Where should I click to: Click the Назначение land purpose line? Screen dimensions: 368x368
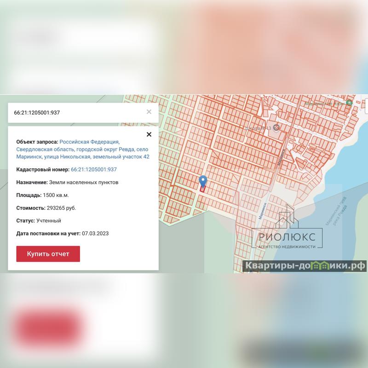tap(67, 182)
